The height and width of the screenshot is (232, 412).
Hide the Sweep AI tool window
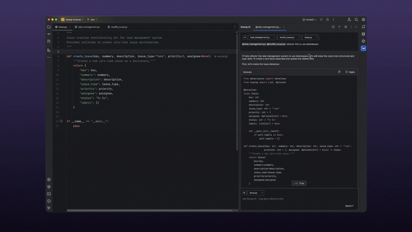(x=356, y=27)
